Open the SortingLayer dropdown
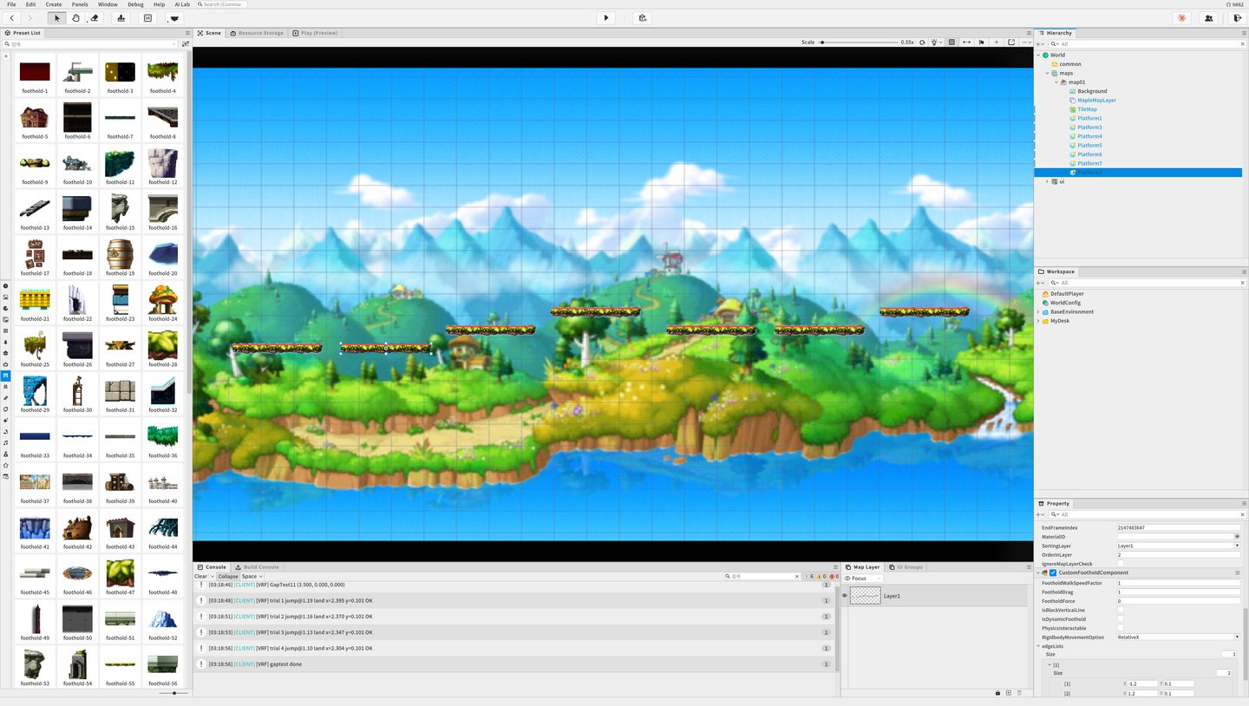This screenshot has width=1249, height=706. coord(1178,546)
